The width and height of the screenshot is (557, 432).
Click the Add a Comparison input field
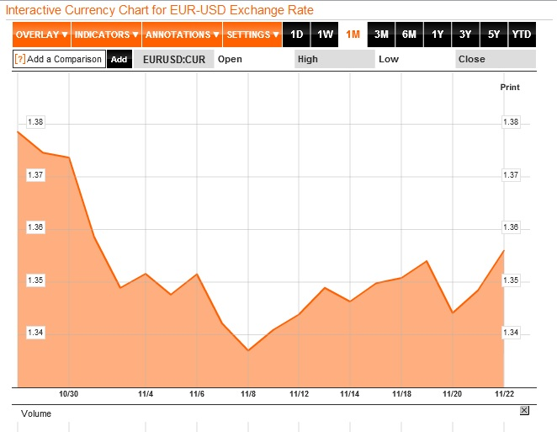(x=64, y=59)
